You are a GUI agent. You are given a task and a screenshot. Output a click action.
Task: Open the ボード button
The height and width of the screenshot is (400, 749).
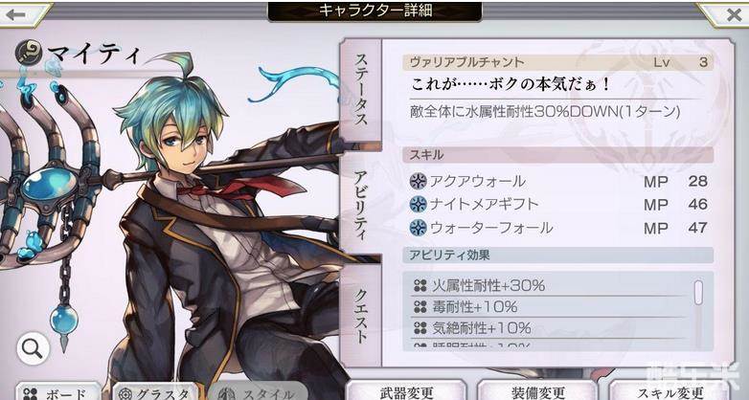pos(58,391)
